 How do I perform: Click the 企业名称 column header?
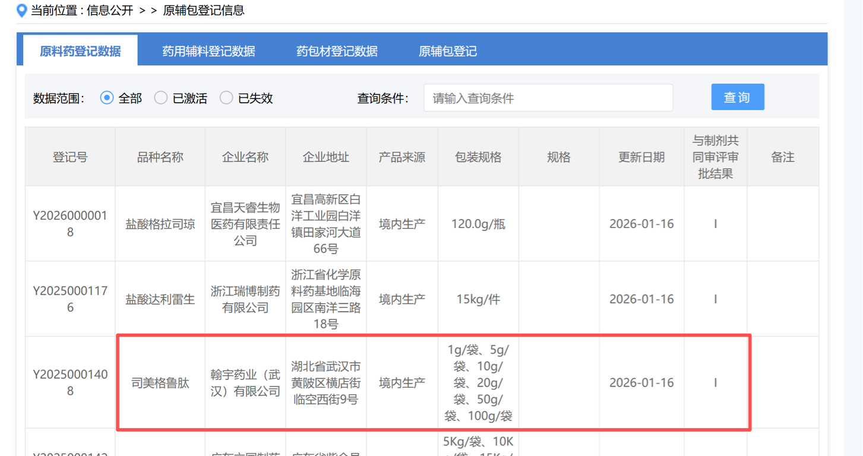tap(245, 157)
